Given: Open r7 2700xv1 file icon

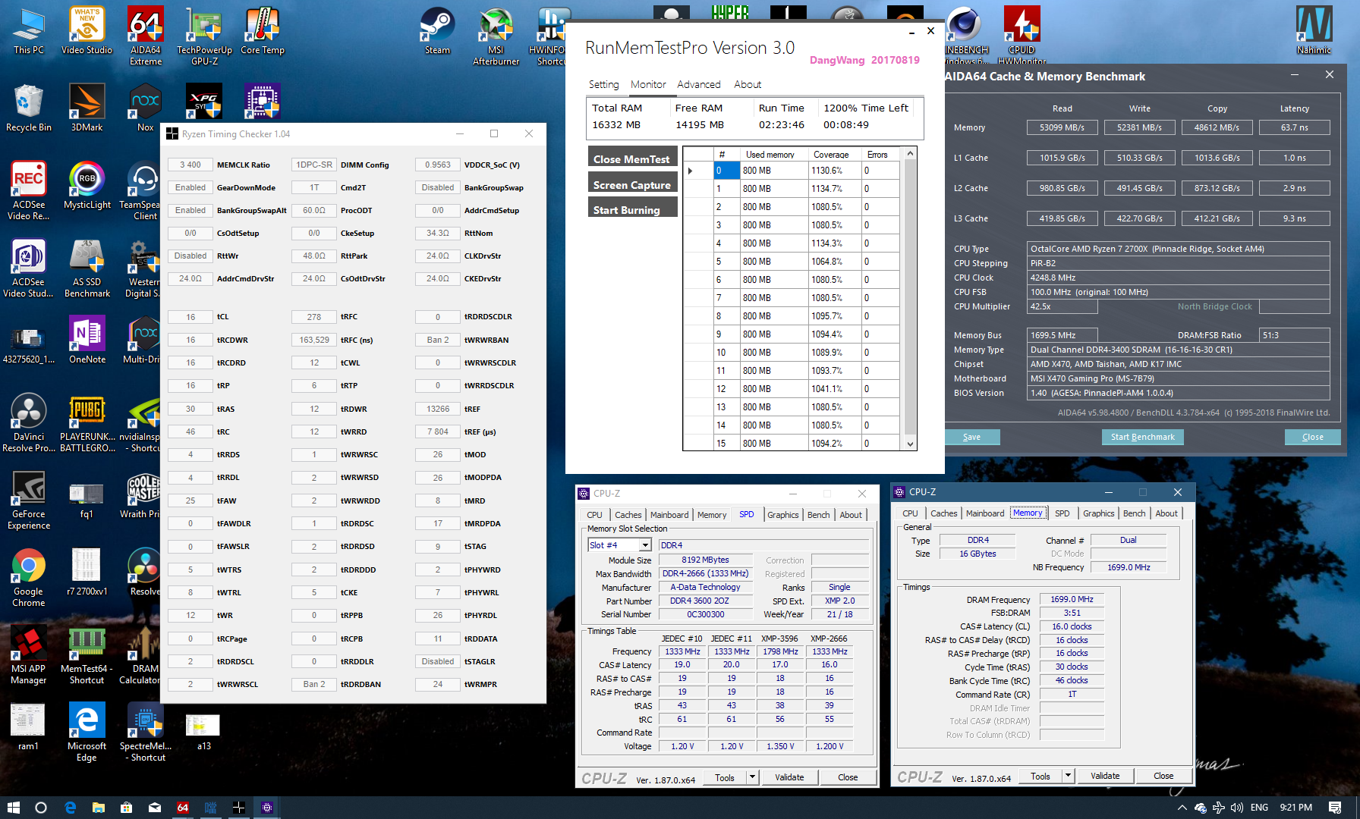Looking at the screenshot, I should coord(87,573).
